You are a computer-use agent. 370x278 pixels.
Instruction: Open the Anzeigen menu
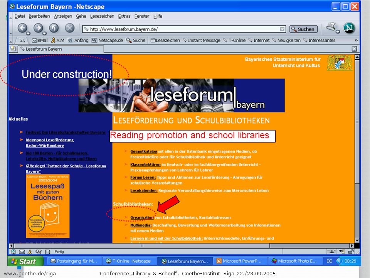[63, 16]
